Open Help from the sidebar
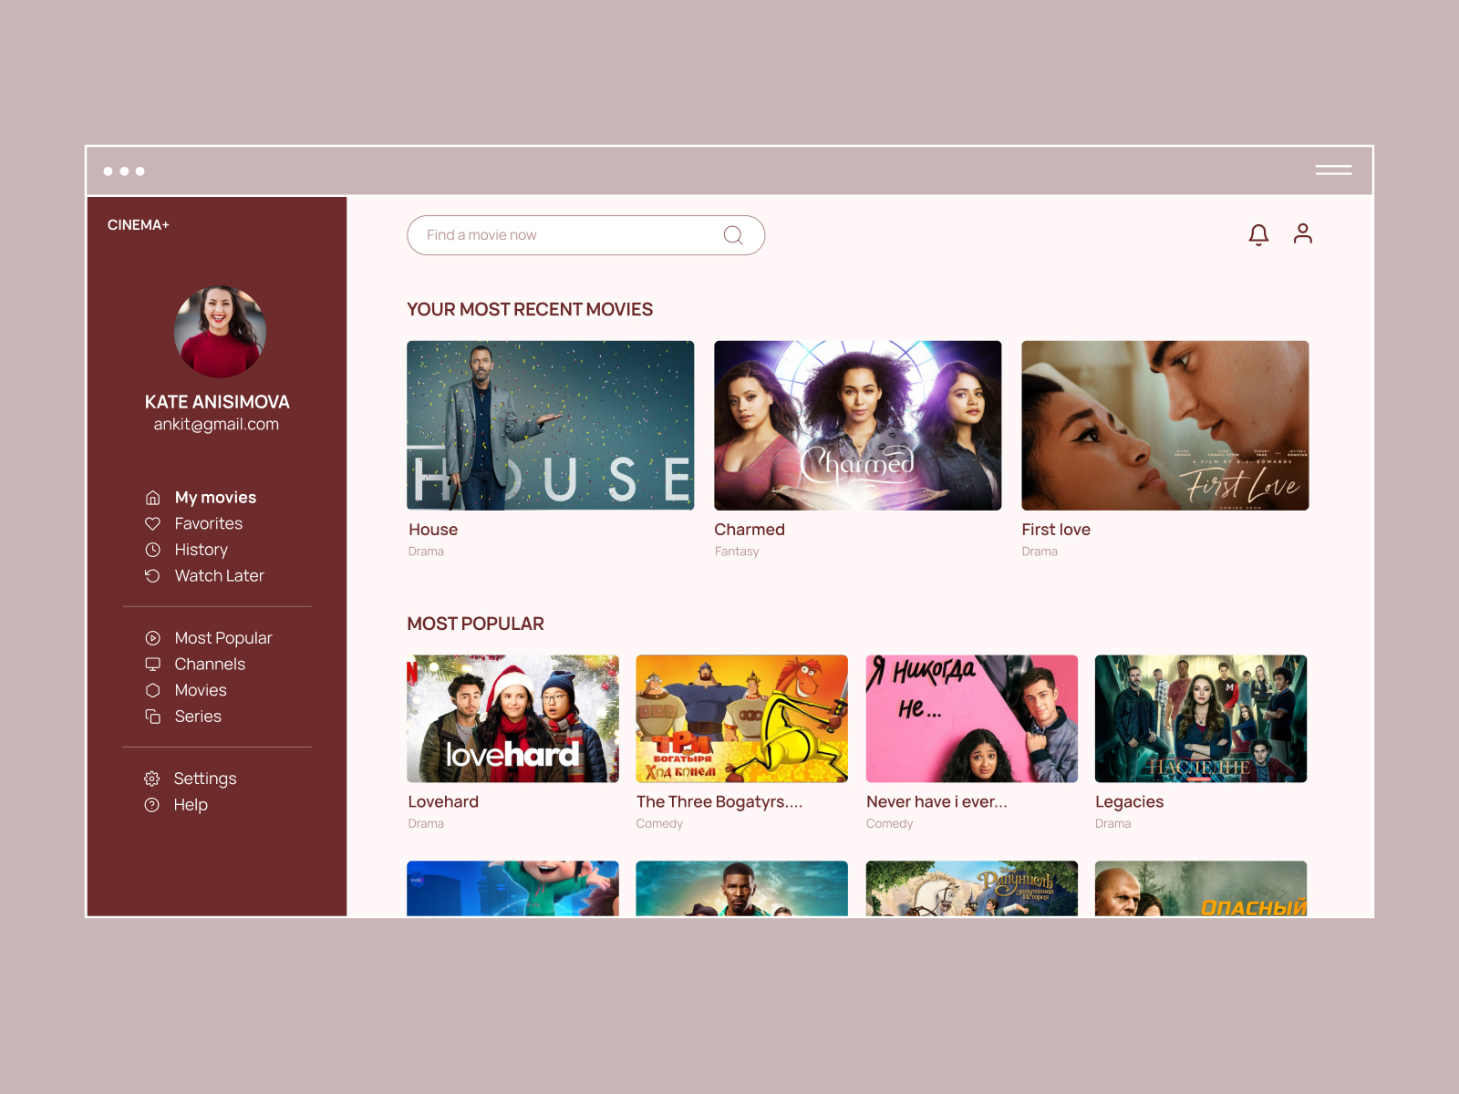Screen dimensions: 1459x1094 click(x=191, y=805)
